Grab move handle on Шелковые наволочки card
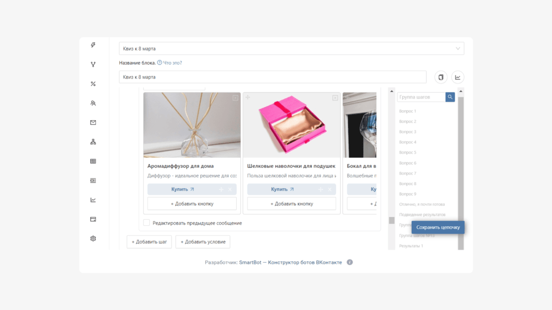Viewport: 552px width, 310px height. [x=248, y=97]
